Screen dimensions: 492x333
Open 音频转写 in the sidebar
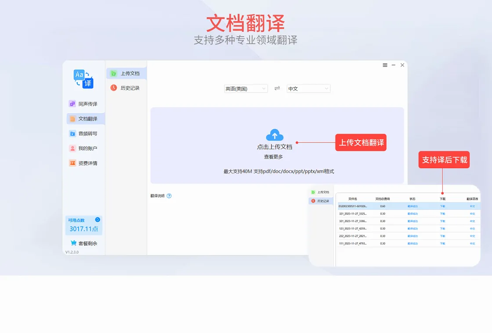point(83,134)
